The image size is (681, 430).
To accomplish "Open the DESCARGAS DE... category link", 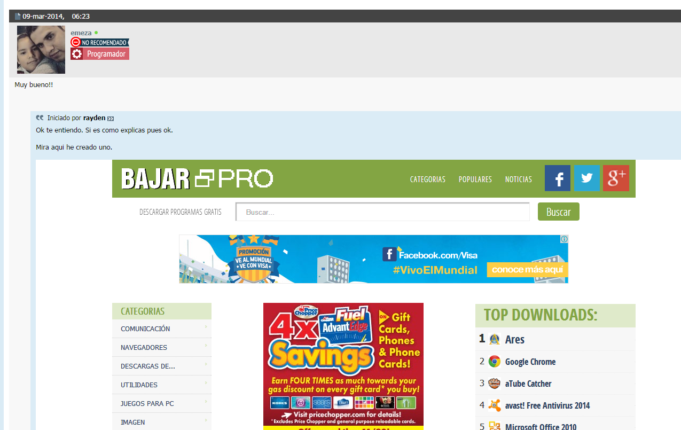I will point(148,366).
